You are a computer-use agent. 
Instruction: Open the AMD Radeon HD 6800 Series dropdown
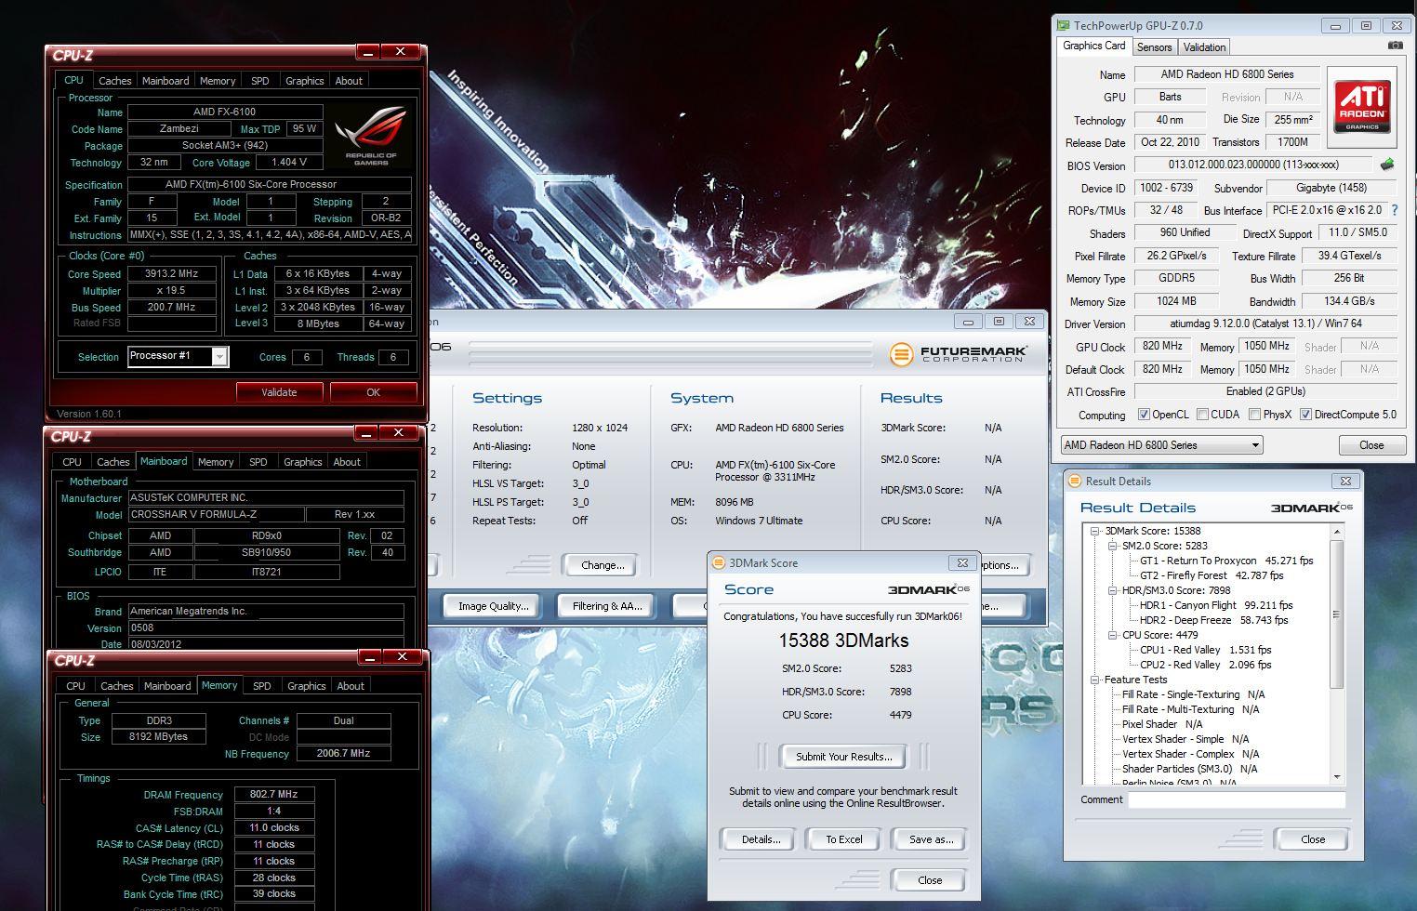tap(1161, 445)
